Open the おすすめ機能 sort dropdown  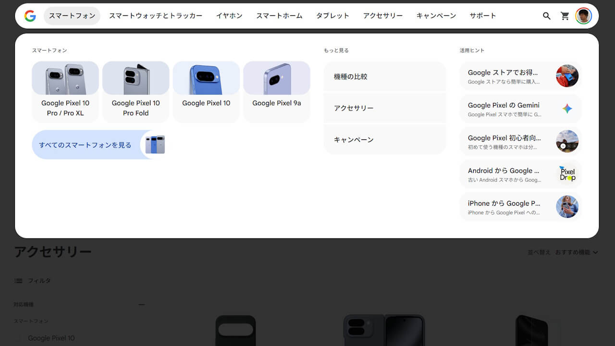[576, 252]
